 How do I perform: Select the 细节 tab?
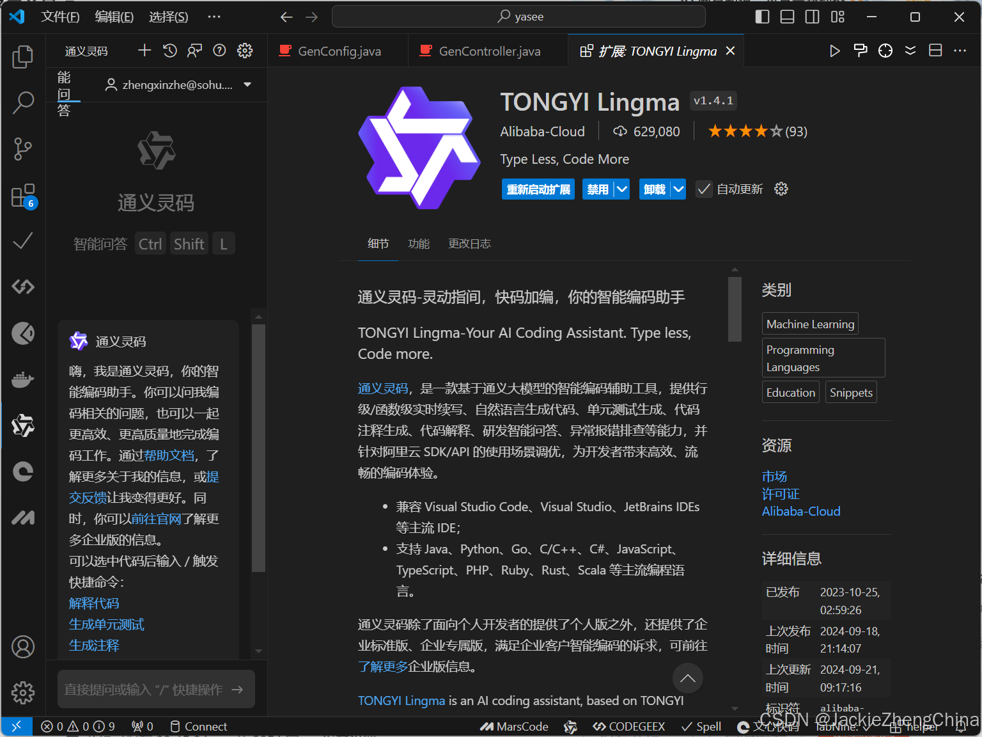(378, 244)
